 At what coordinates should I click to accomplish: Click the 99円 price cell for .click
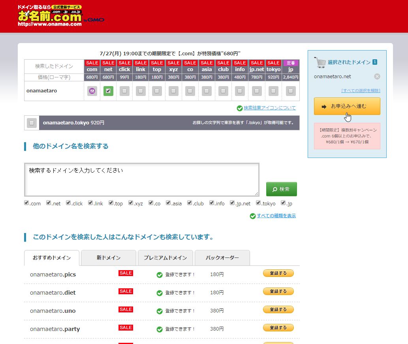124,77
